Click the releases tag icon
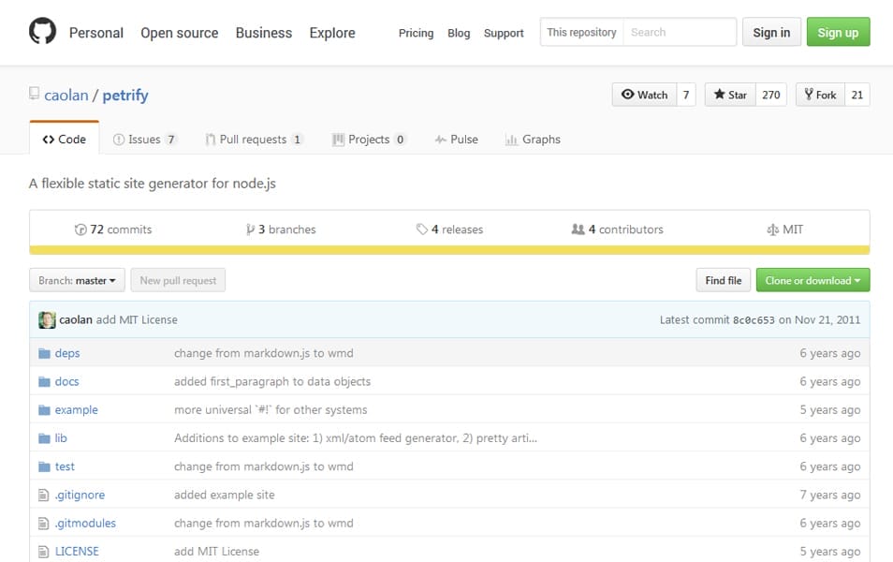 click(x=422, y=229)
